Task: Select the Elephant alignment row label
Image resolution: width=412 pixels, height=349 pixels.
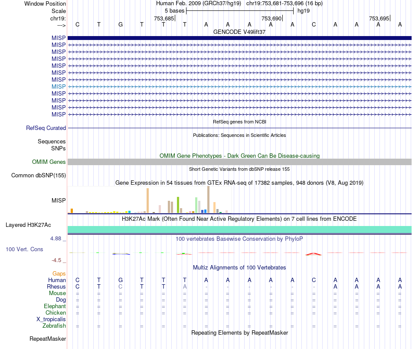Action: click(x=55, y=306)
